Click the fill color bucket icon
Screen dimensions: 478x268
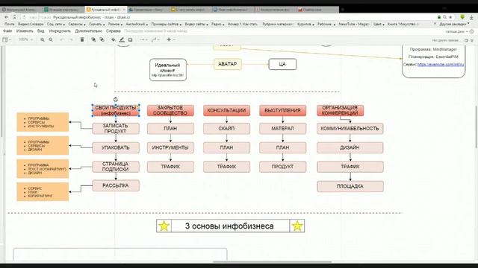pyautogui.click(x=113, y=39)
